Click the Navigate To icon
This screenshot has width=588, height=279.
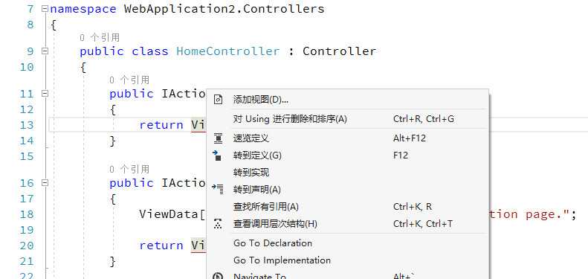coord(218,276)
